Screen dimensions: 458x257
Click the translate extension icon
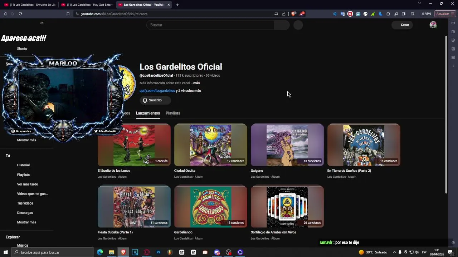click(342, 14)
